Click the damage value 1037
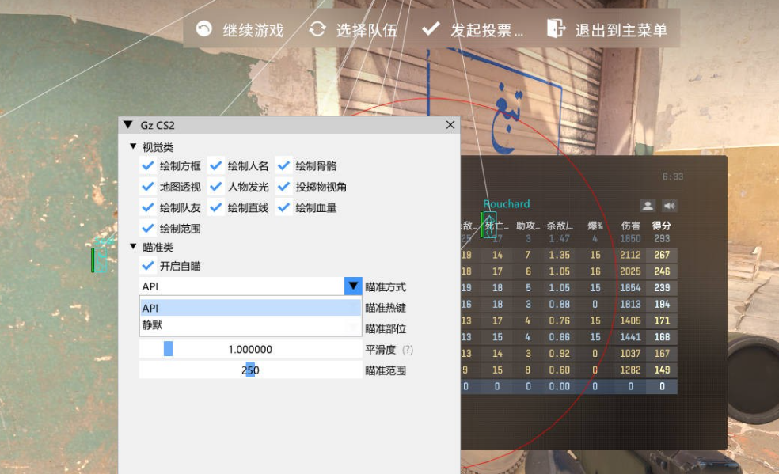Viewport: 779px width, 474px height. (630, 354)
